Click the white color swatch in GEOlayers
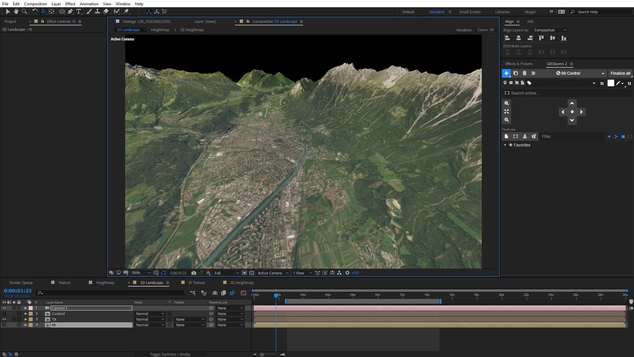 tap(611, 83)
